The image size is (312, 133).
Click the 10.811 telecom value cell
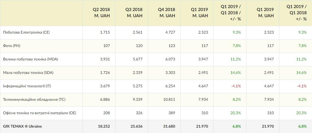point(169,99)
